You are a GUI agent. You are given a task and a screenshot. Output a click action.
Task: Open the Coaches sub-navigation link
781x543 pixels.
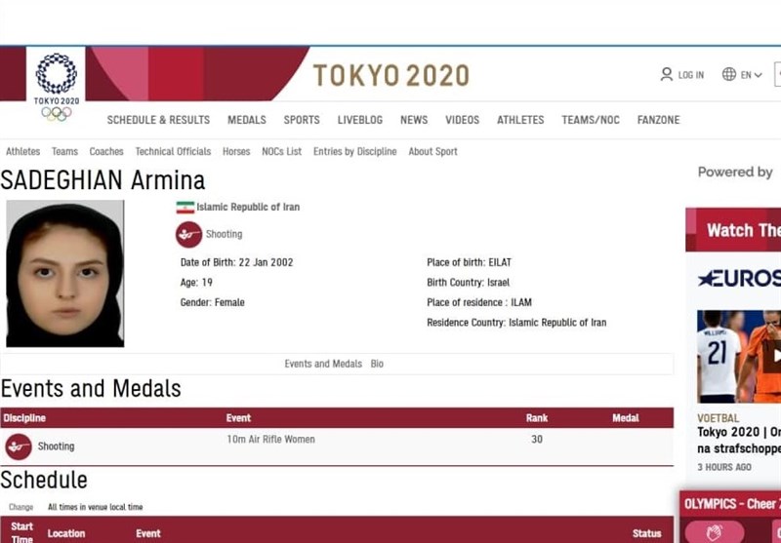point(106,151)
